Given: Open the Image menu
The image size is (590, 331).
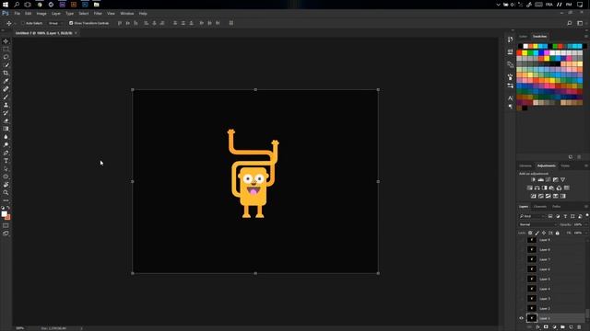Looking at the screenshot, I should pyautogui.click(x=41, y=14).
